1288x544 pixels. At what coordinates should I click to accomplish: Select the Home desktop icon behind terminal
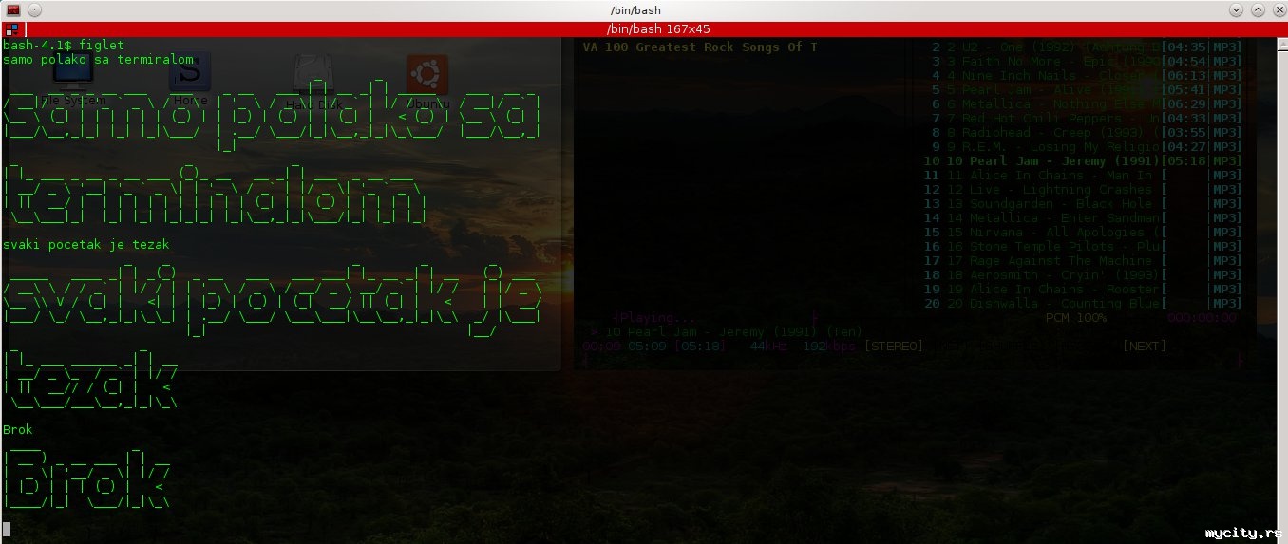[x=190, y=80]
